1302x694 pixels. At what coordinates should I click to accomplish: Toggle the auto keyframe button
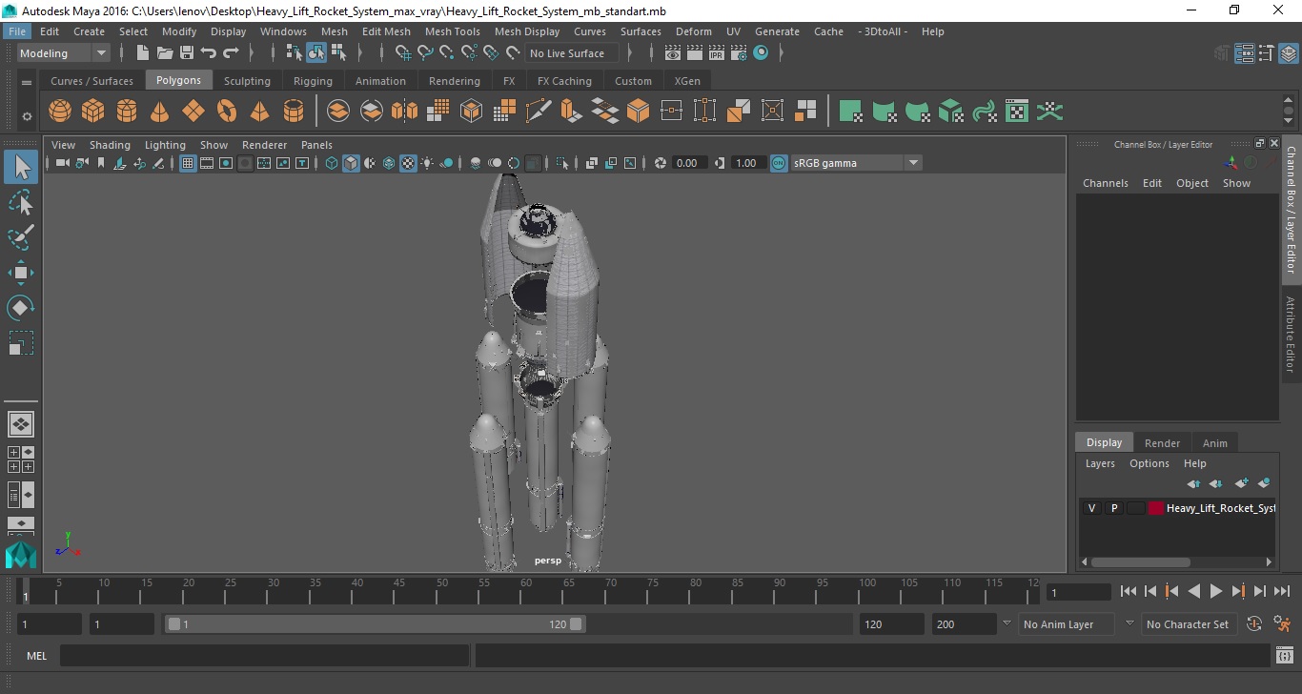[x=1254, y=624]
